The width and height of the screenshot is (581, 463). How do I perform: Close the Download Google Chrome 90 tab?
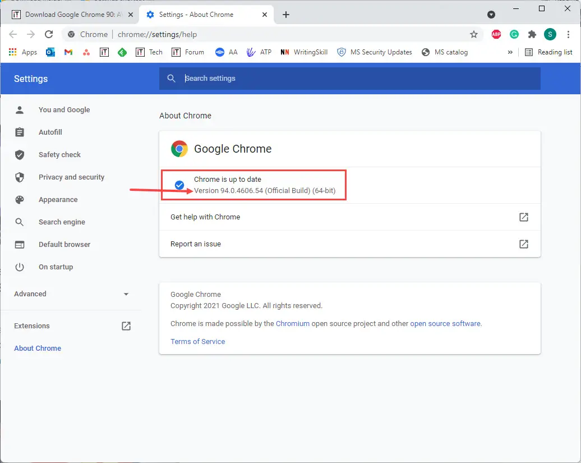[131, 15]
